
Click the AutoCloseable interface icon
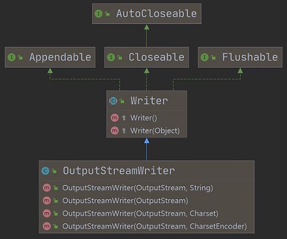coord(98,14)
